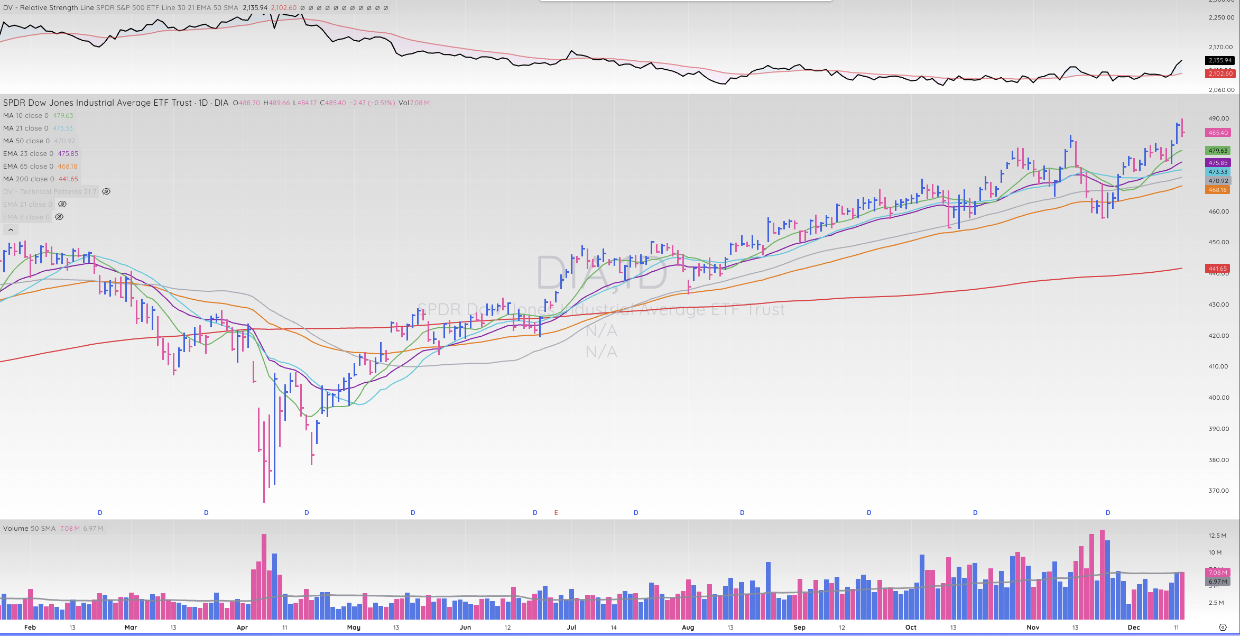The height and width of the screenshot is (636, 1240).
Task: Click the red E earnings marker
Action: pyautogui.click(x=556, y=512)
